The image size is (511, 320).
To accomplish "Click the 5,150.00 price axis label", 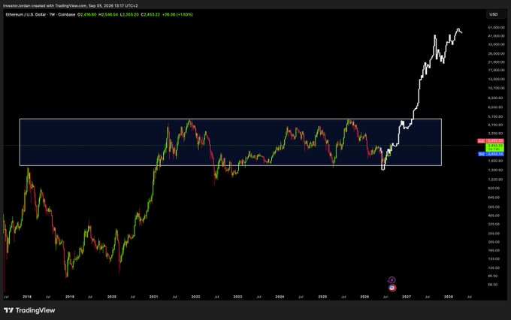I will click(496, 116).
